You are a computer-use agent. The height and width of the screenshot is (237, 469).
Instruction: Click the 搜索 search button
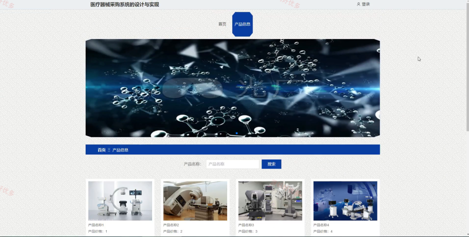point(271,164)
